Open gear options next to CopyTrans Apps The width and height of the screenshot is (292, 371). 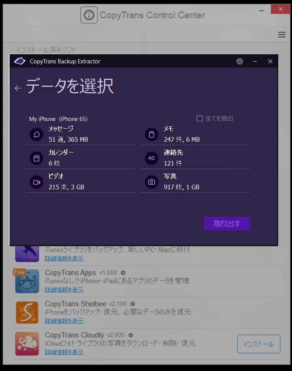[123, 273]
